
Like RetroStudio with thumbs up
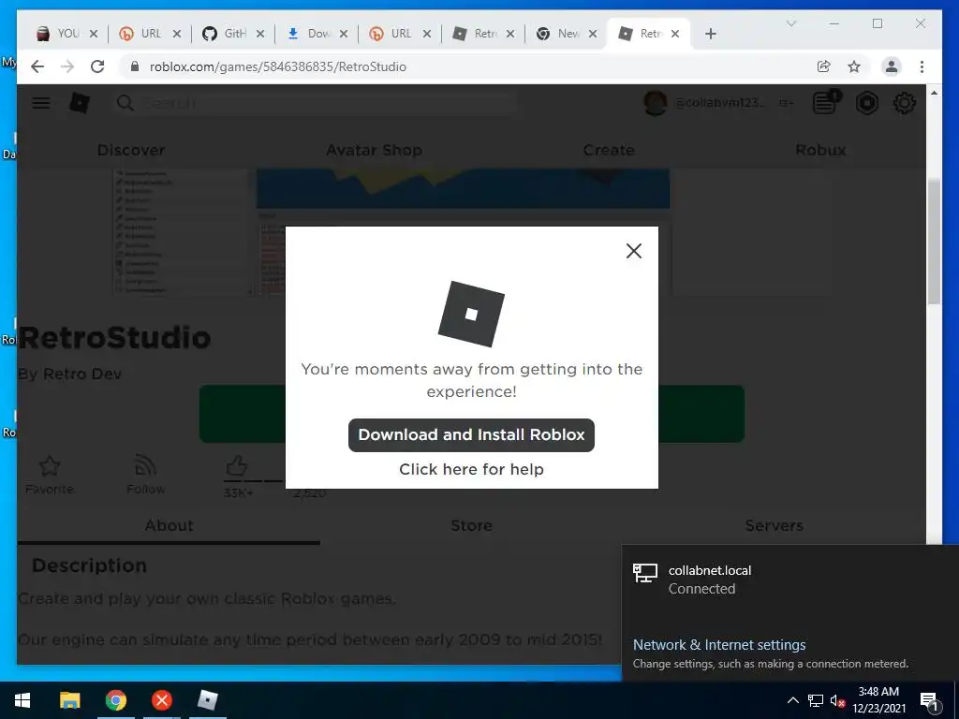[237, 466]
